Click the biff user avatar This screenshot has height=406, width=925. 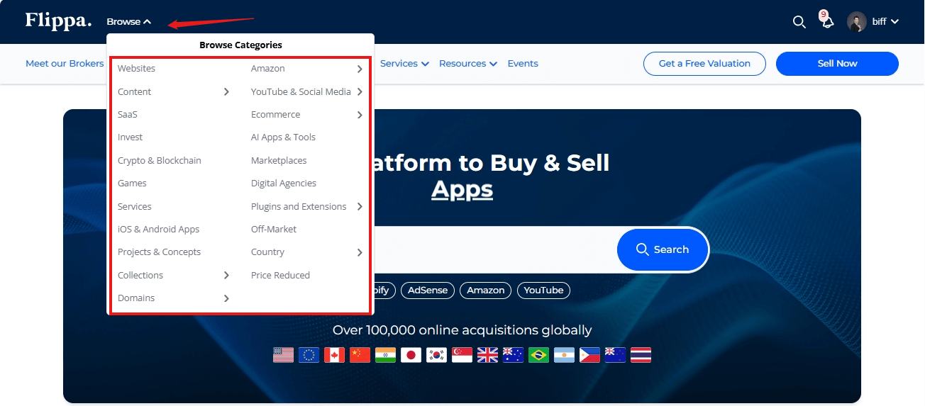tap(857, 22)
